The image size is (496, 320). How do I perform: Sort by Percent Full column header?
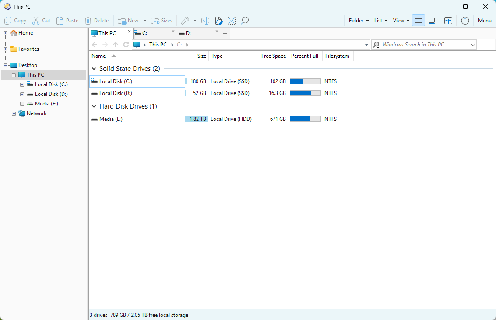[305, 56]
